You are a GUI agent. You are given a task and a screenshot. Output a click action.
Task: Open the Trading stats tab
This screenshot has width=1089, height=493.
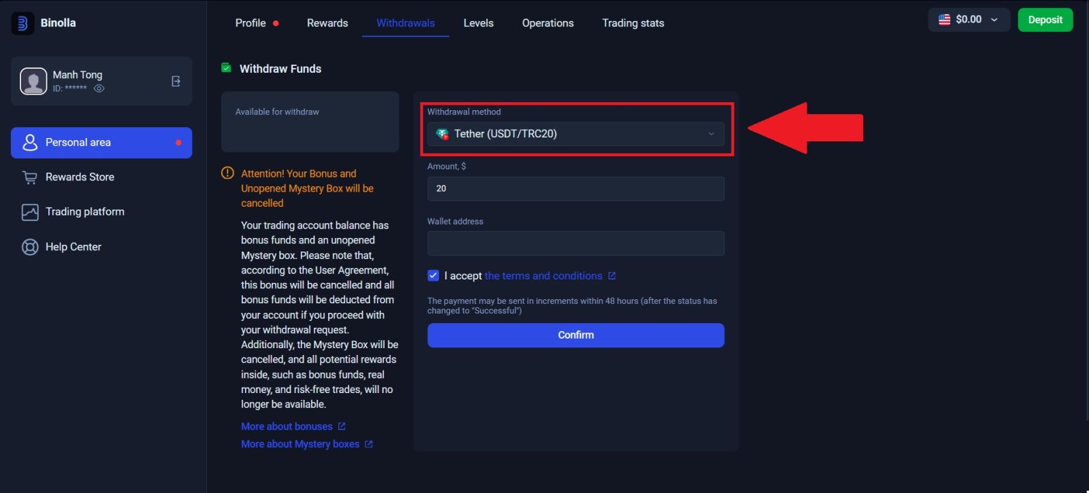tap(632, 23)
